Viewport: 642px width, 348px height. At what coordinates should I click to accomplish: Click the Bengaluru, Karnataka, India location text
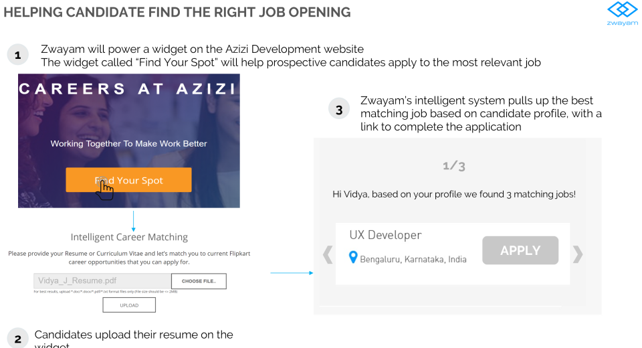(413, 259)
